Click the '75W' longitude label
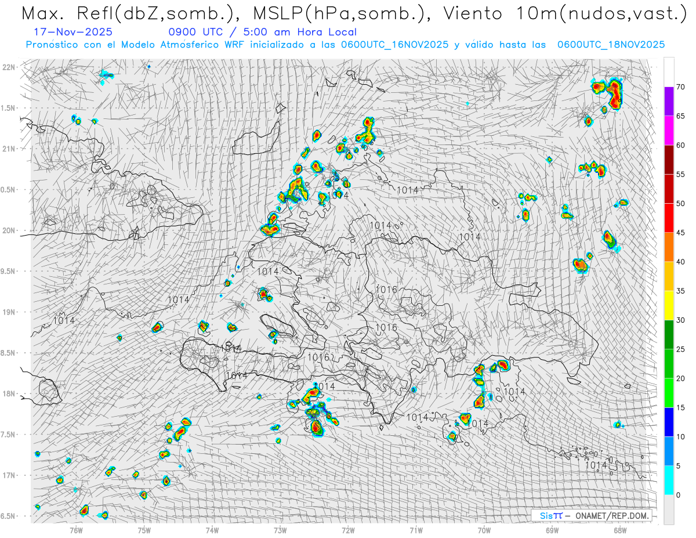696x538 pixels. [x=144, y=530]
